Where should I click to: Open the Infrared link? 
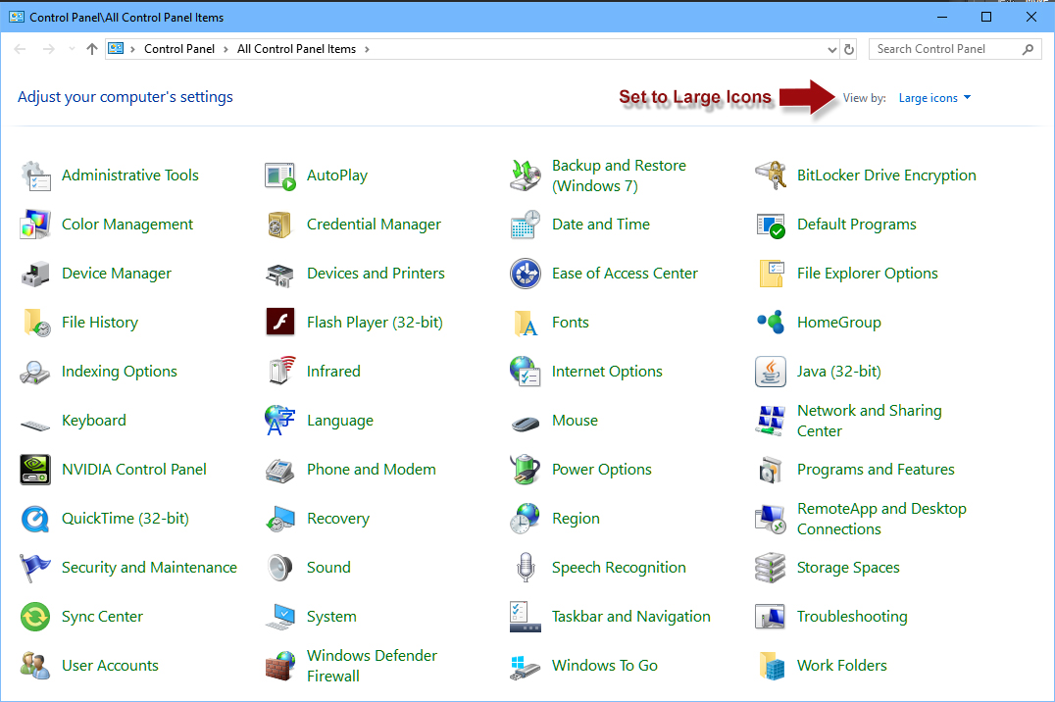click(x=333, y=372)
